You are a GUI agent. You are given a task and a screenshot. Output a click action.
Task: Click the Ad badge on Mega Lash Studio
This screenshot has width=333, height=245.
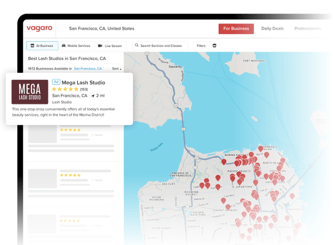pyautogui.click(x=56, y=82)
